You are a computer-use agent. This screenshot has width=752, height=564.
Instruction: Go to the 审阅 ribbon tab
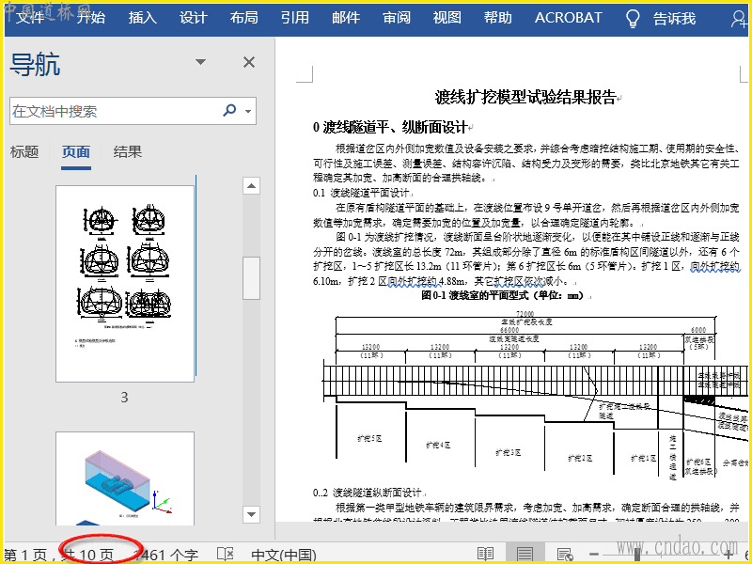pos(397,18)
